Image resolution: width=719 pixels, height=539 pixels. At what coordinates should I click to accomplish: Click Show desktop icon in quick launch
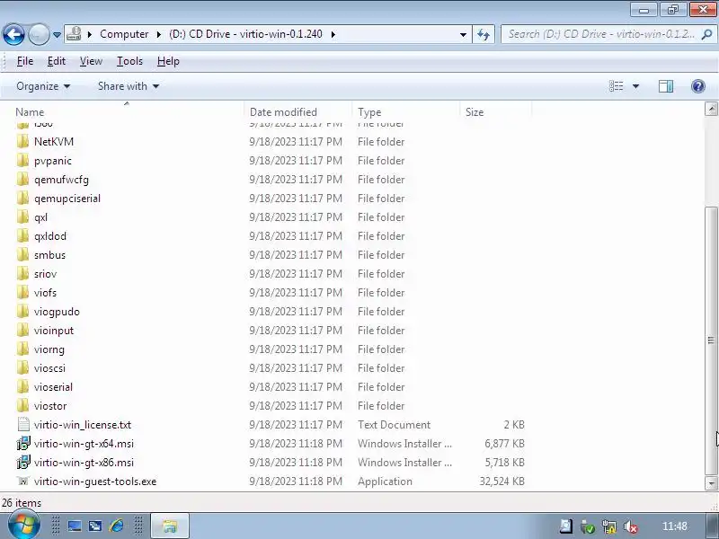point(75,526)
